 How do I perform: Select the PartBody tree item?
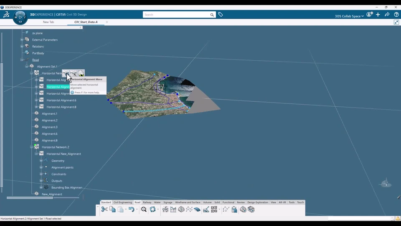[38, 53]
